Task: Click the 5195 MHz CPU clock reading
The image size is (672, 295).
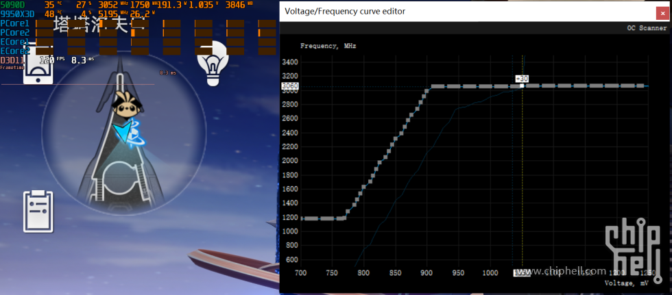Action: point(113,14)
